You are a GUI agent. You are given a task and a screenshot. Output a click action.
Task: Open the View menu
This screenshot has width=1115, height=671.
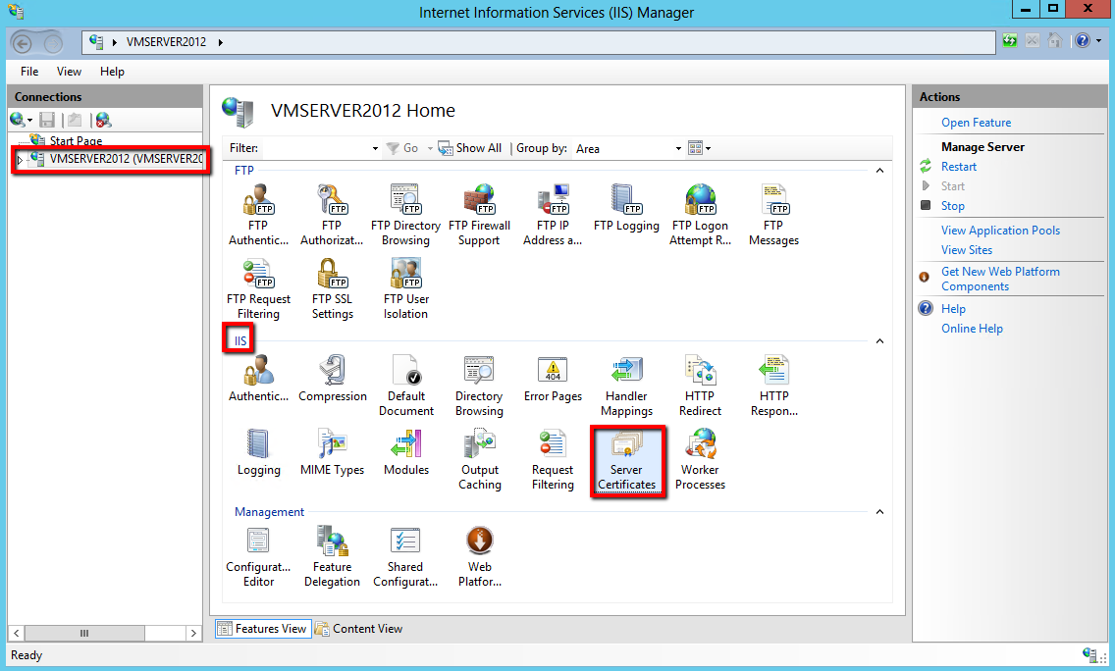point(69,72)
